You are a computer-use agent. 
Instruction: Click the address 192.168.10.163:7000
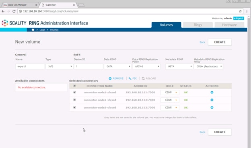pos(140,107)
